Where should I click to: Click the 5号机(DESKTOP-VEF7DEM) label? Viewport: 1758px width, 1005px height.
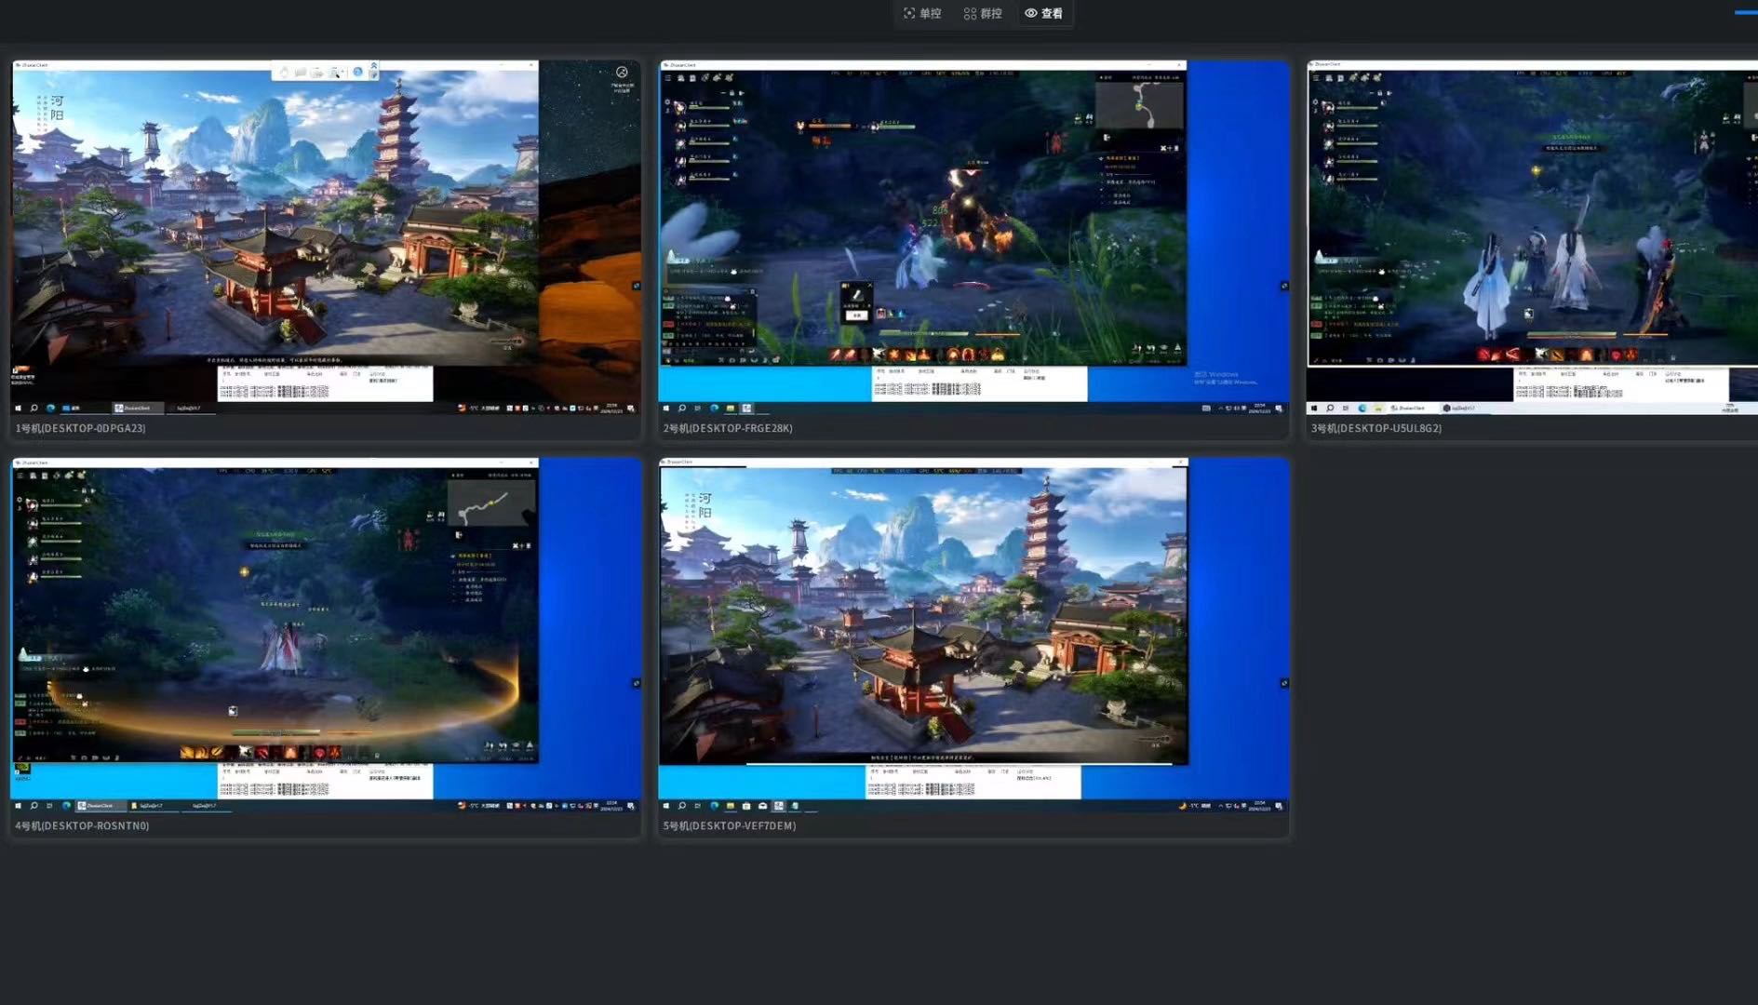730,825
